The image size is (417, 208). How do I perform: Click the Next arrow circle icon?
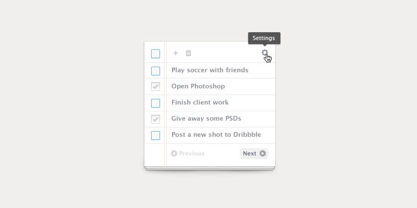click(x=263, y=153)
